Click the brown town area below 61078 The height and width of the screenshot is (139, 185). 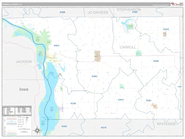165,34
